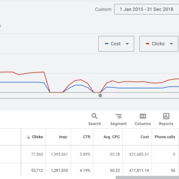The height and width of the screenshot is (179, 179).
Task: Select the impressions value 1,281,535
Action: click(59, 170)
